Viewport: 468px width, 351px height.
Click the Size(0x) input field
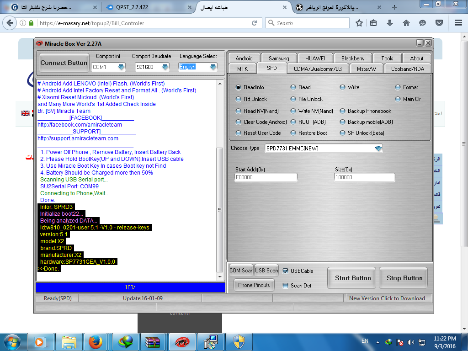click(364, 177)
